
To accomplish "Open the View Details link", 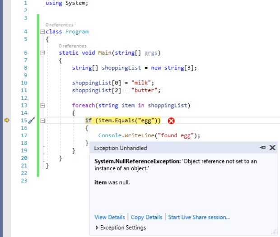I will (x=110, y=217).
